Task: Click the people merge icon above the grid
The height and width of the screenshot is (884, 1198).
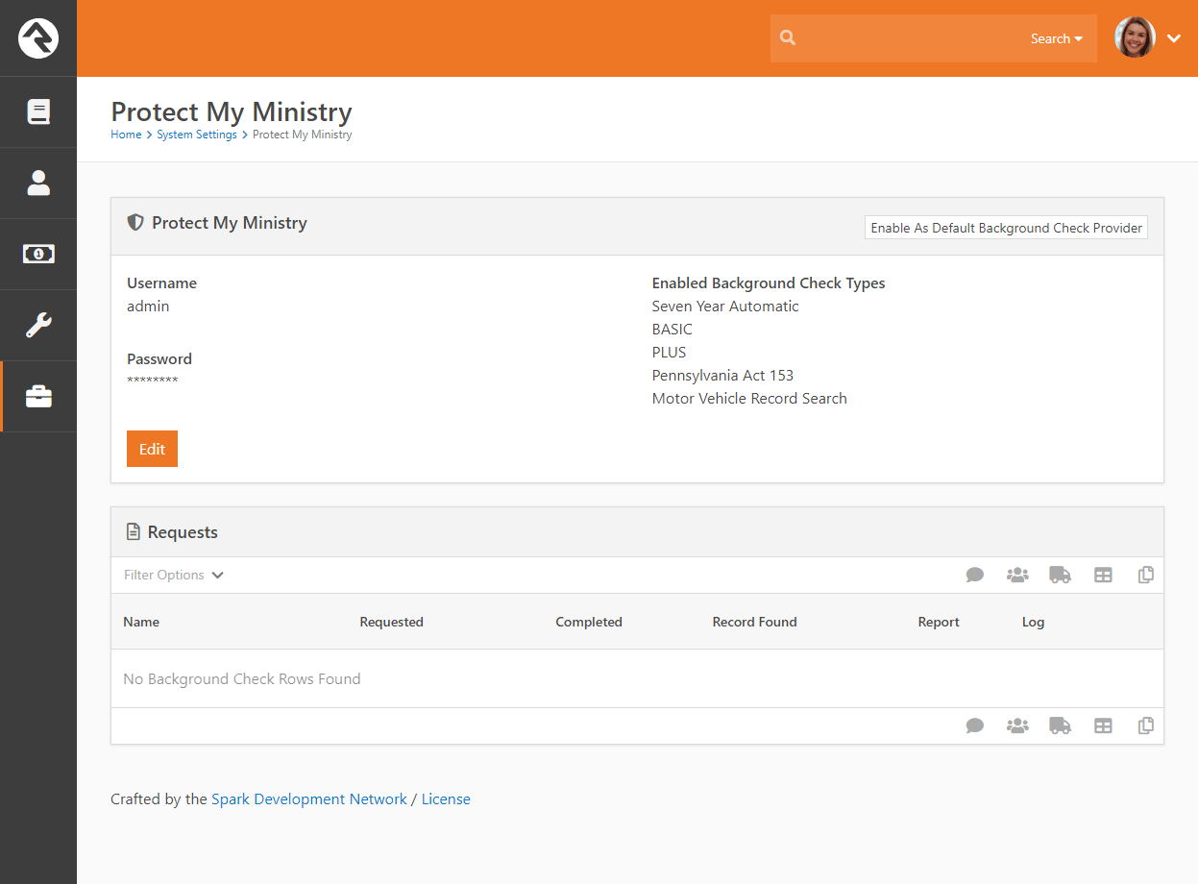Action: [1017, 575]
